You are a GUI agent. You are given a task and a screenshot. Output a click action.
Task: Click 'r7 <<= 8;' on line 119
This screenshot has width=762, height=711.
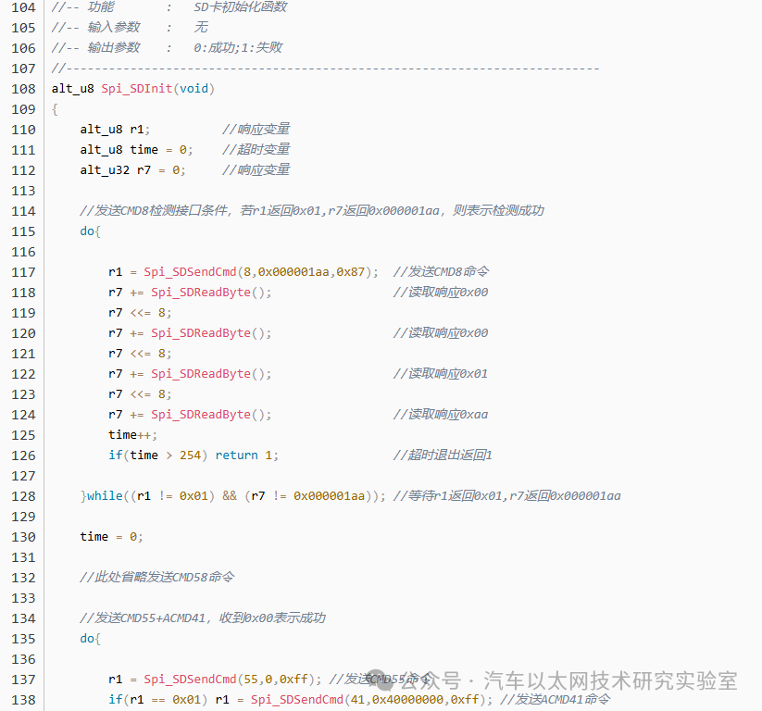[x=140, y=313]
